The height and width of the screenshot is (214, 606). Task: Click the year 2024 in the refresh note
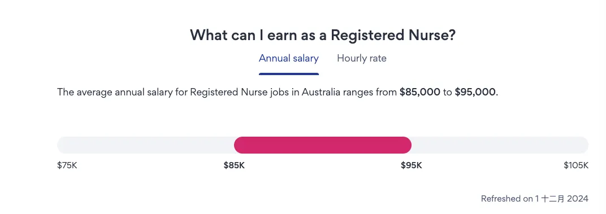click(578, 199)
